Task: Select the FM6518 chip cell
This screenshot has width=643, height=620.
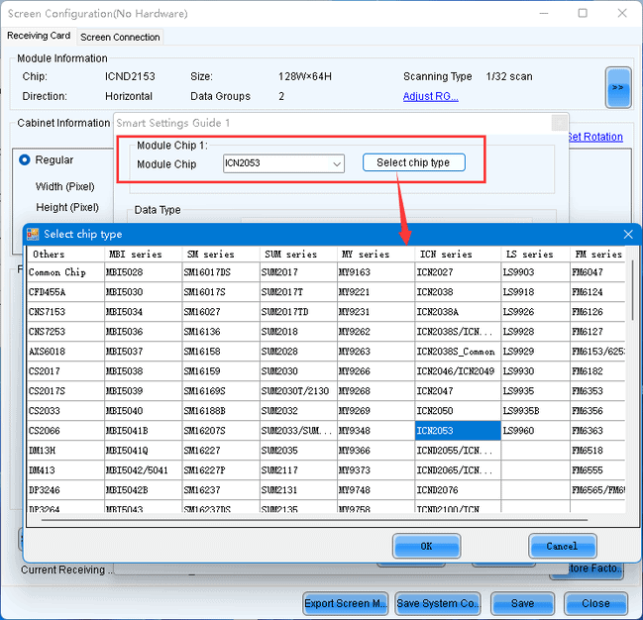Action: (597, 451)
